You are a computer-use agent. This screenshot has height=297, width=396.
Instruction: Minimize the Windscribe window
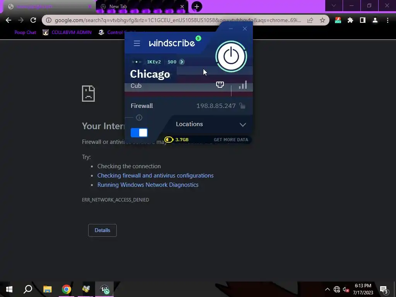[x=230, y=29]
